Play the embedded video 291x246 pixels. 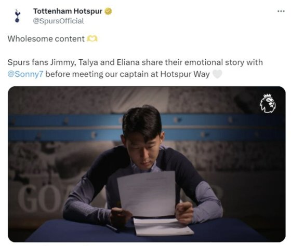coord(147,164)
